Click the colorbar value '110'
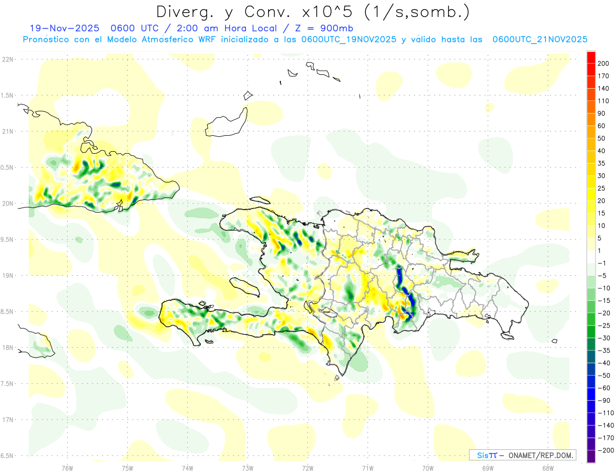The width and height of the screenshot is (615, 475). 604,101
